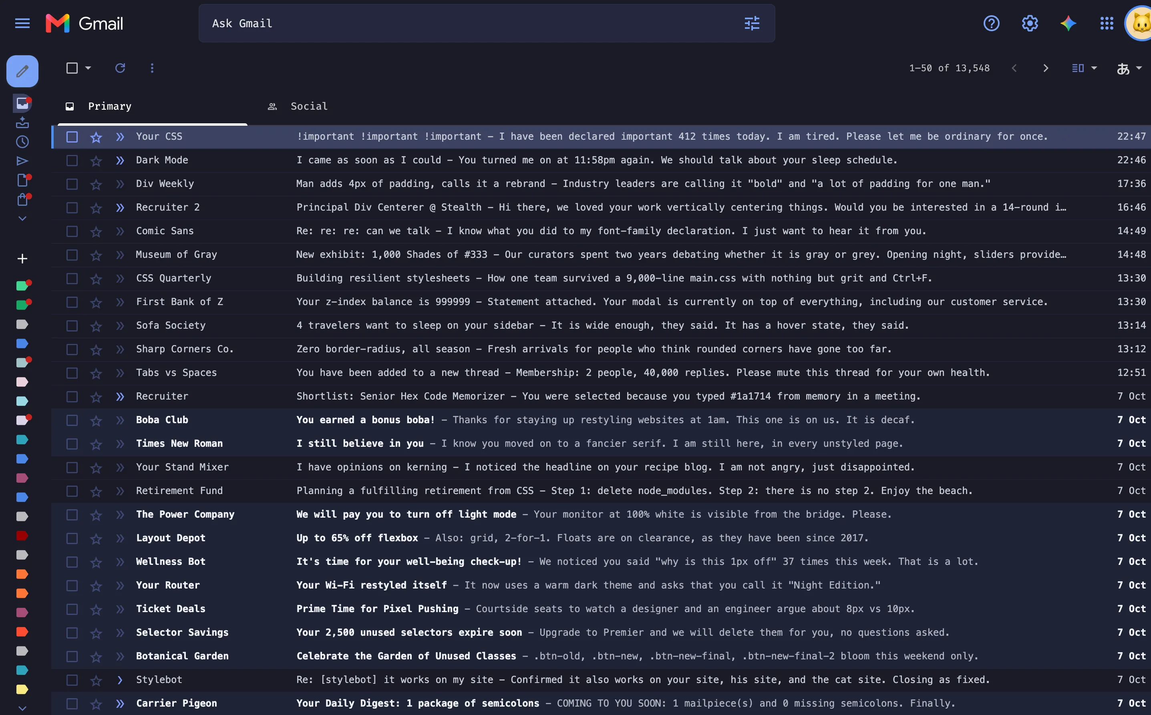Tick the checkbox for the Dark Mode email

coord(72,160)
